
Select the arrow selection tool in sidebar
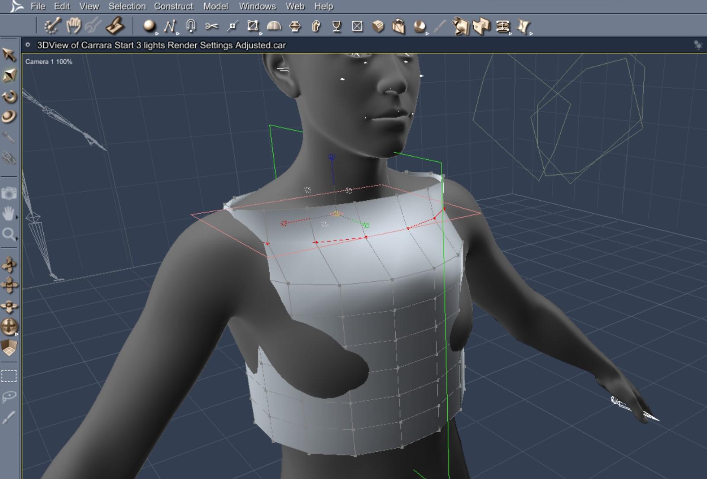click(9, 55)
